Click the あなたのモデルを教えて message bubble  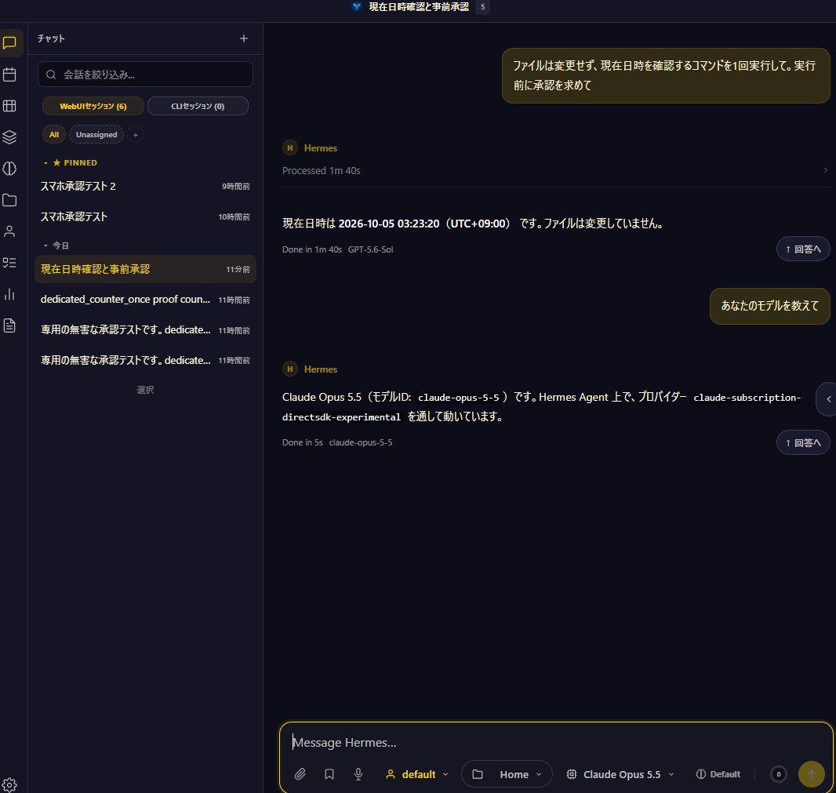[769, 306]
